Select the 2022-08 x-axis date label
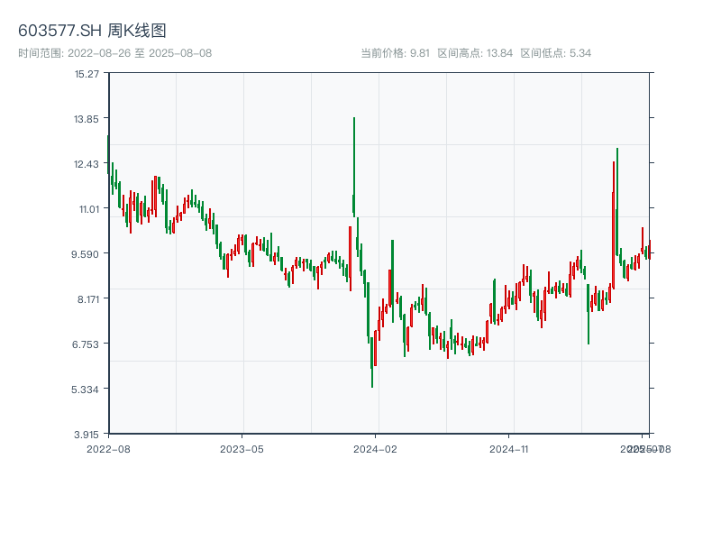 point(108,448)
